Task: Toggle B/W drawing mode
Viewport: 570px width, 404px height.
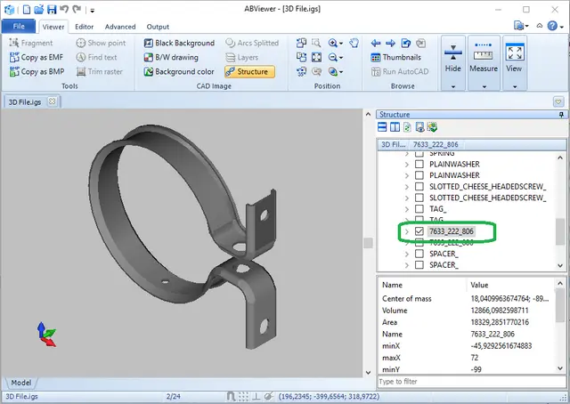Action: tap(171, 57)
